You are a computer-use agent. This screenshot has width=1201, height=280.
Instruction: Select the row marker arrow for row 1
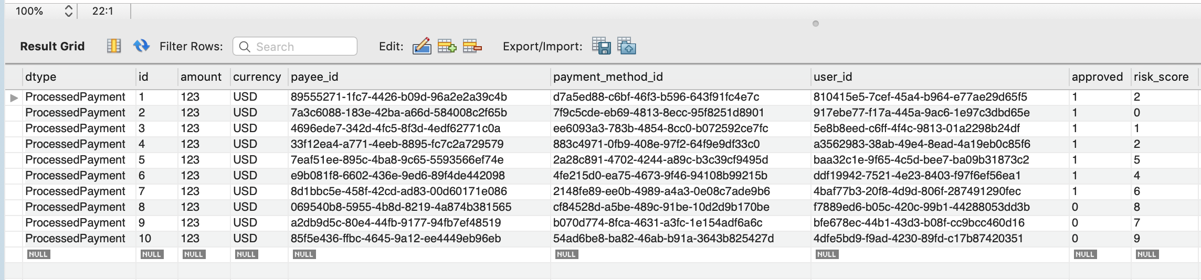coord(14,98)
